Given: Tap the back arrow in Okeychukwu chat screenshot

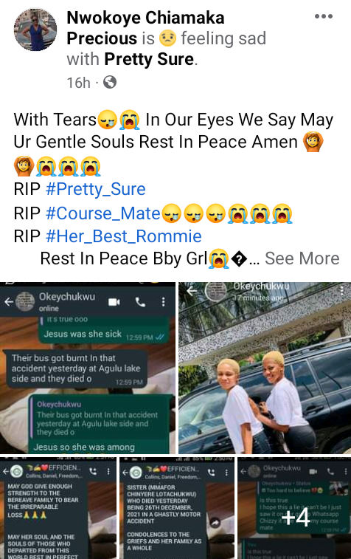Looking at the screenshot, I should pyautogui.click(x=9, y=302).
